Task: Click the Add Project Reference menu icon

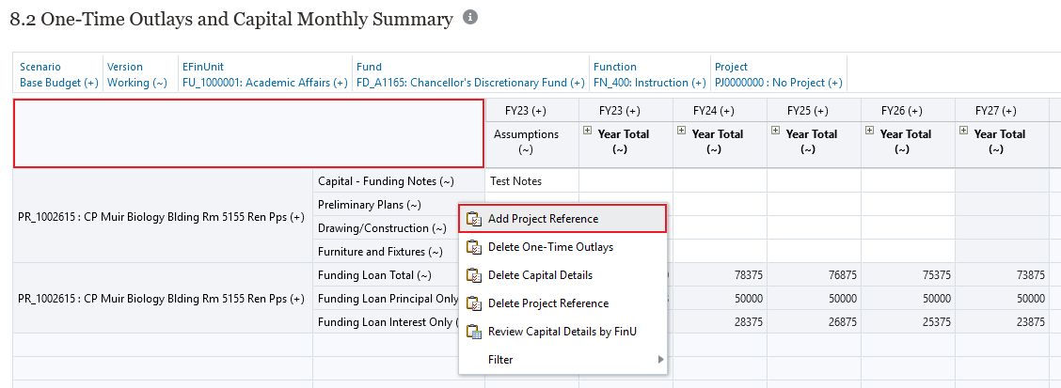Action: click(x=474, y=219)
